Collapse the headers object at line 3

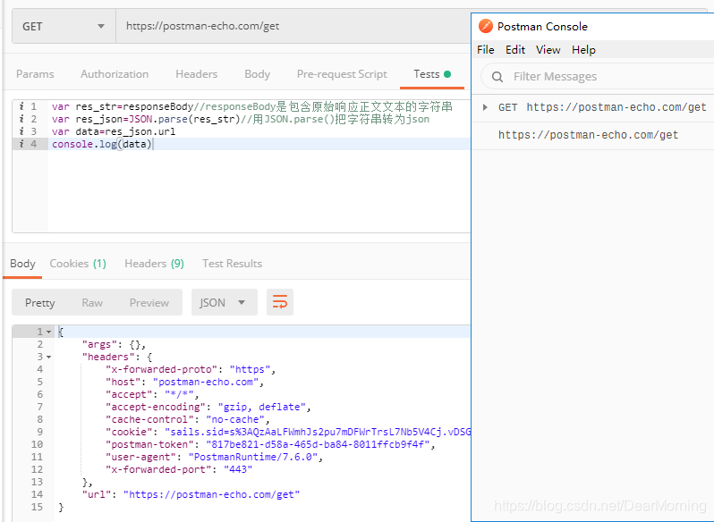tap(48, 357)
